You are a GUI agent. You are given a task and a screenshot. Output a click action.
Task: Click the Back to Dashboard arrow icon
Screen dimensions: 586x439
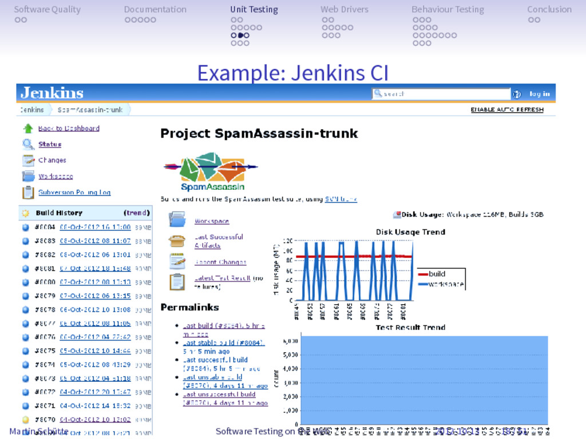point(28,129)
